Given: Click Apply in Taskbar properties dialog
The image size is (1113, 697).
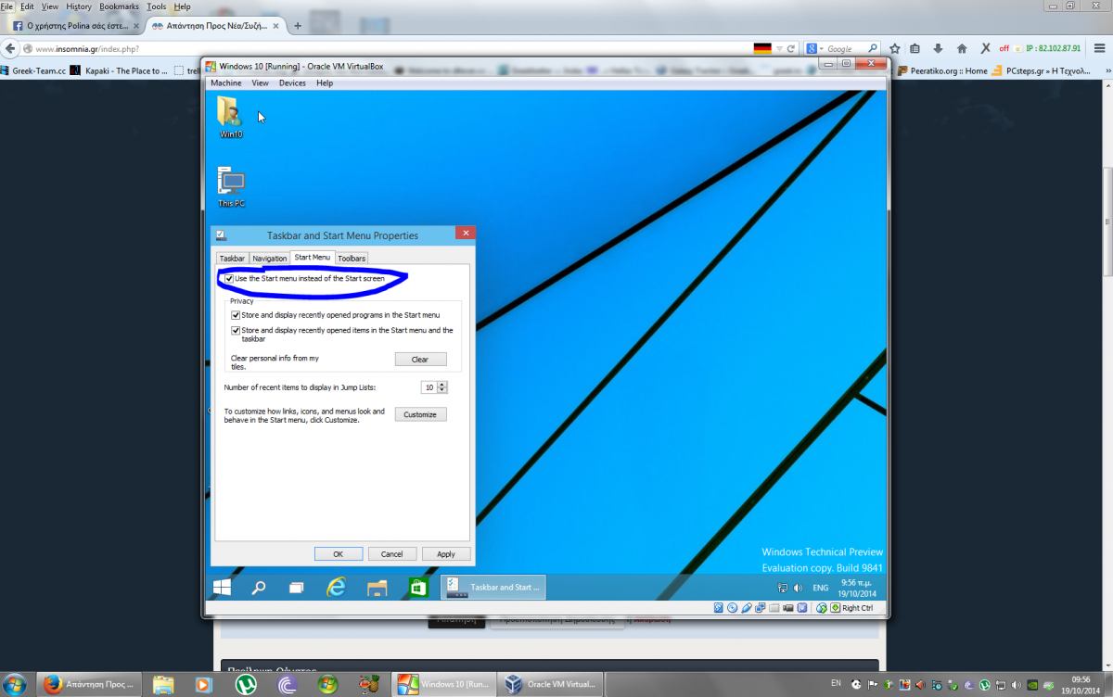Looking at the screenshot, I should [x=446, y=553].
